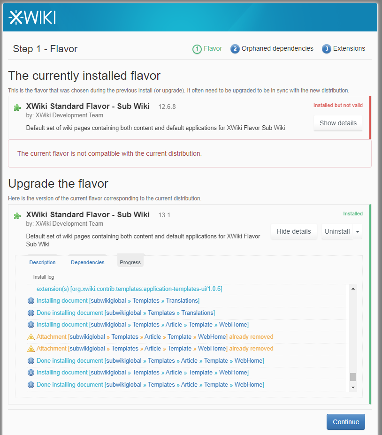The height and width of the screenshot is (435, 382).
Task: Hide details of the 13.1 flavor
Action: [x=294, y=232]
